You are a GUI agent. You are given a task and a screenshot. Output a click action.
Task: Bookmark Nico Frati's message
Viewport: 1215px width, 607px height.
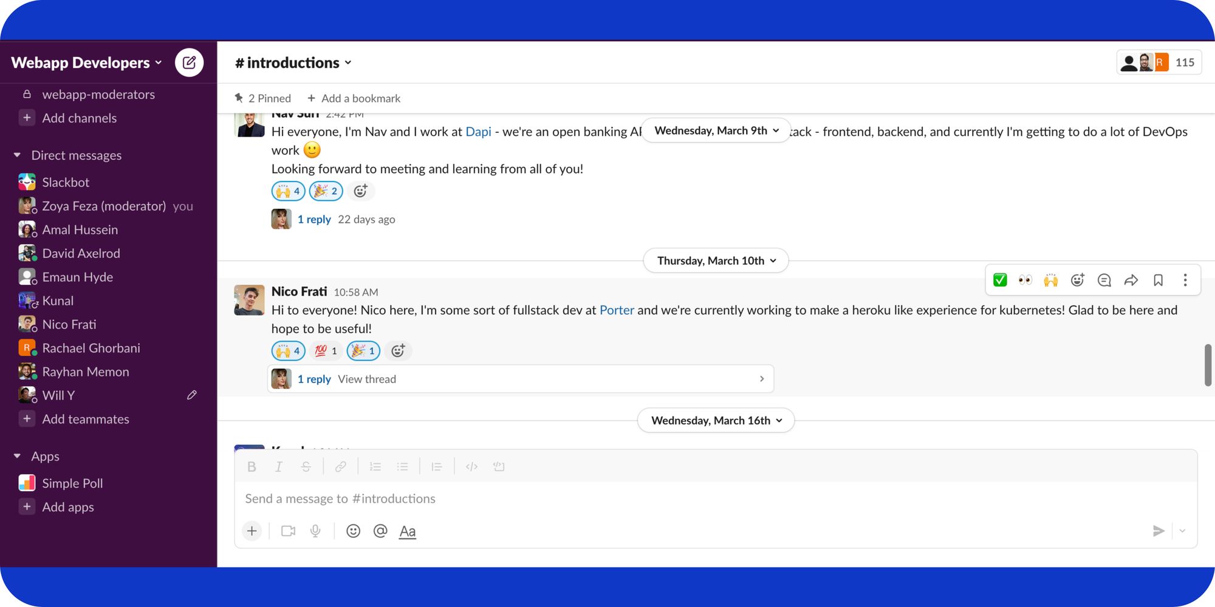[1158, 280]
